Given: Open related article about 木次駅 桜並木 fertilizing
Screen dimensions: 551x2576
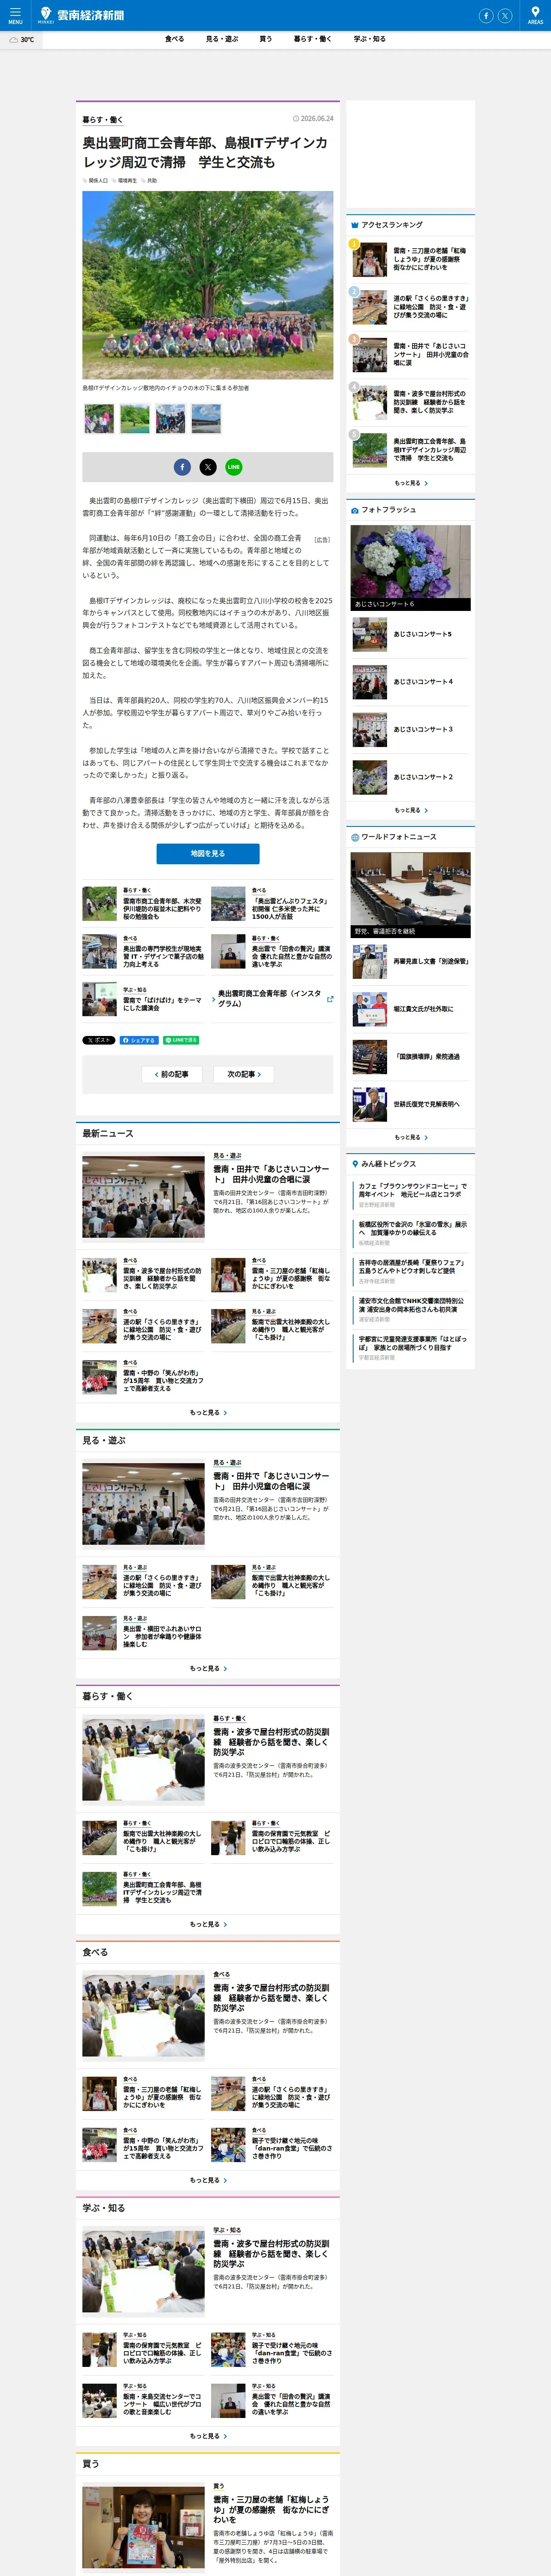Looking at the screenshot, I should [143, 904].
